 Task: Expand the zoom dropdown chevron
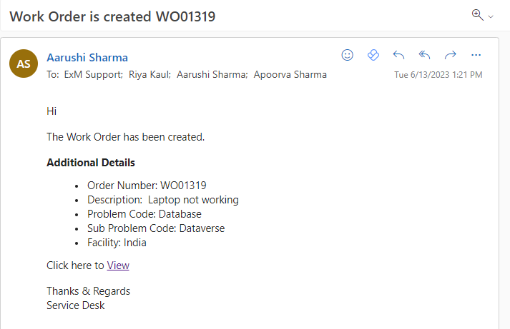pyautogui.click(x=491, y=16)
